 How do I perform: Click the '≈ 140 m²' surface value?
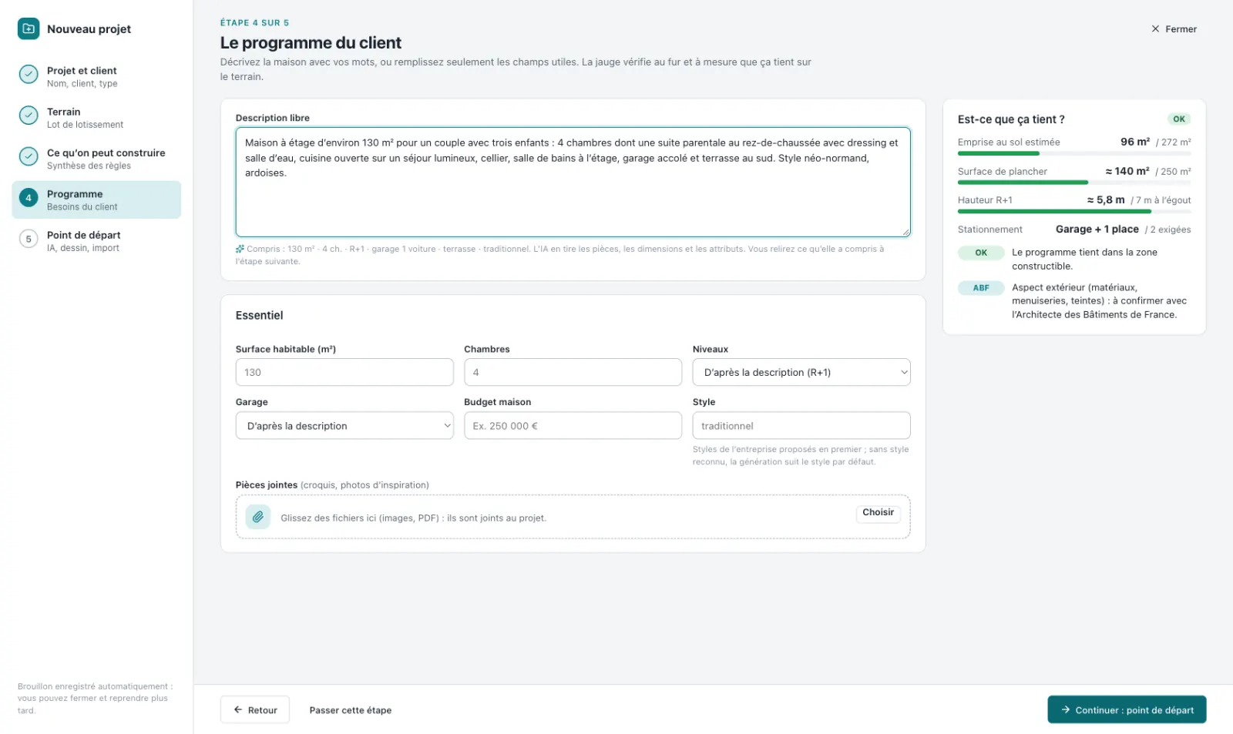pos(1127,171)
